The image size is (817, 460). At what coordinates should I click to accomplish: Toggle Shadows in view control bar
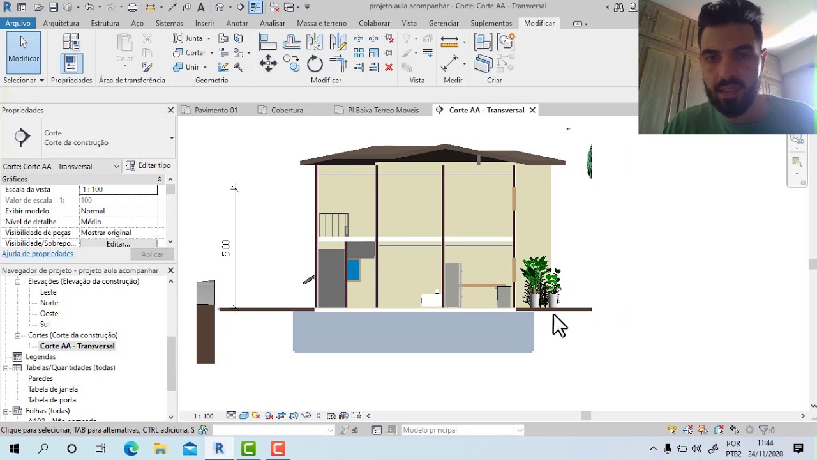[x=269, y=416]
